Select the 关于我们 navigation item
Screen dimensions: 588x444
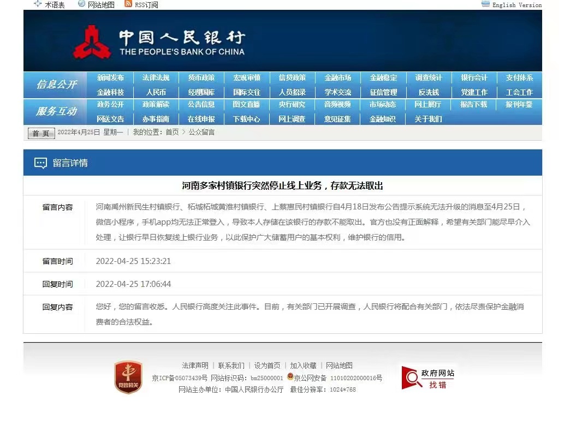[x=429, y=119]
